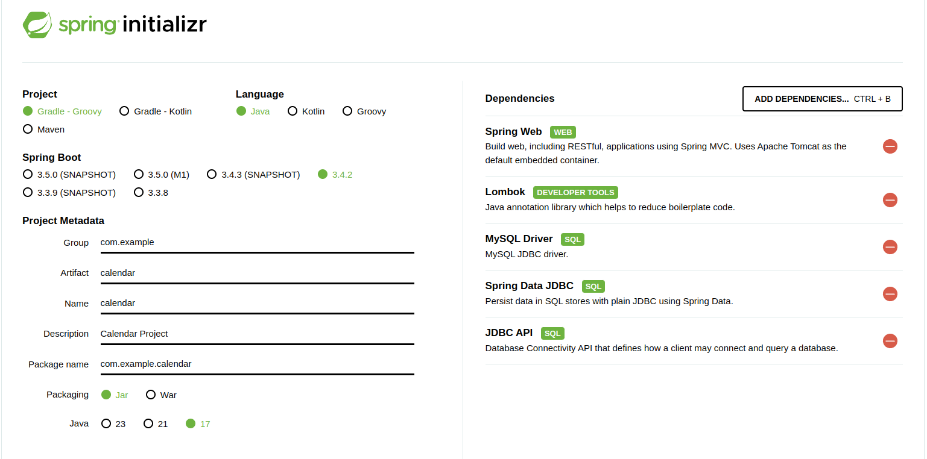Edit the Name field
The width and height of the screenshot is (927, 459).
click(x=257, y=303)
